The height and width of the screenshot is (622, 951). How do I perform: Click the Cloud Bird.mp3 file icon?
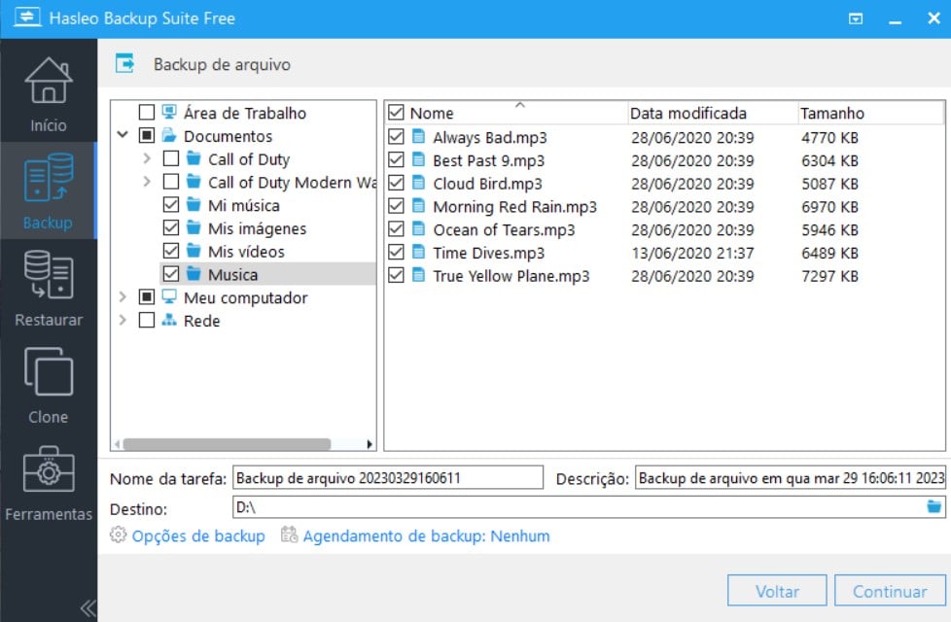[418, 183]
